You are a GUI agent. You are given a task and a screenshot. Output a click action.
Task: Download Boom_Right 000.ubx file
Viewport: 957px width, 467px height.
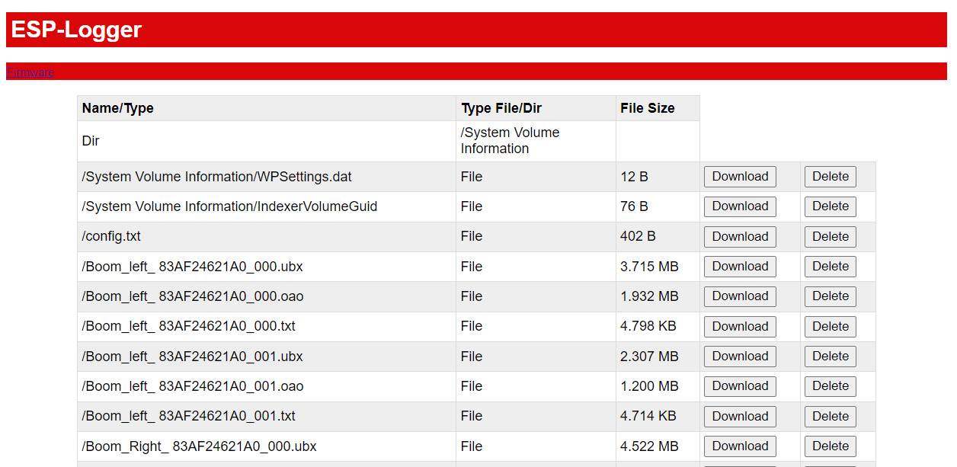click(x=738, y=446)
